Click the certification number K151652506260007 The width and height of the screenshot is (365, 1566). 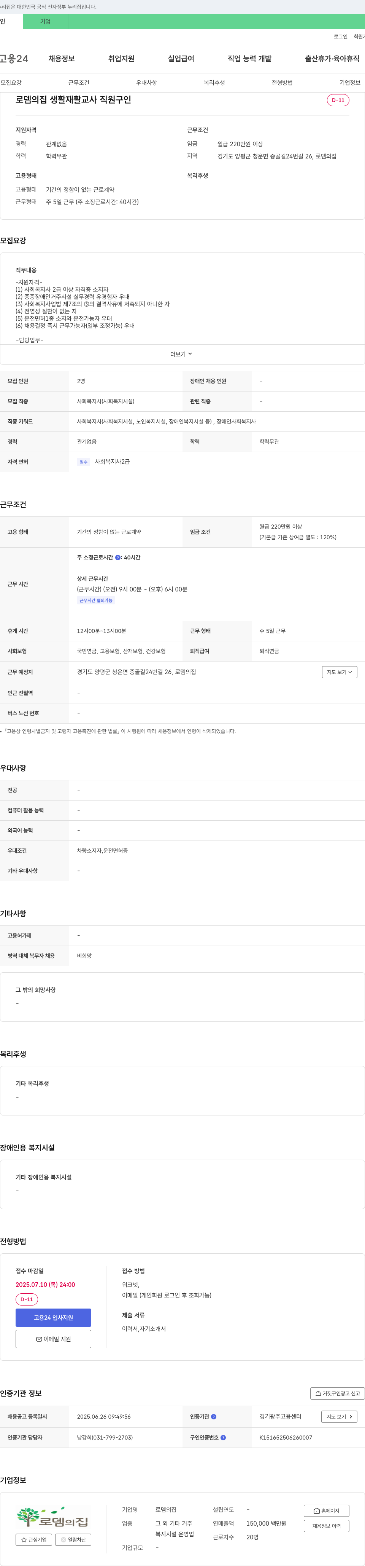(286, 1437)
